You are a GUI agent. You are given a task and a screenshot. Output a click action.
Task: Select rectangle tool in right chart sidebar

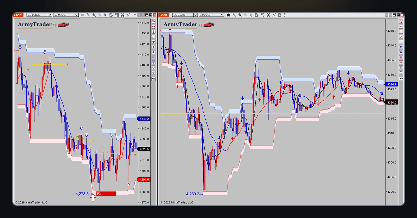[401, 57]
